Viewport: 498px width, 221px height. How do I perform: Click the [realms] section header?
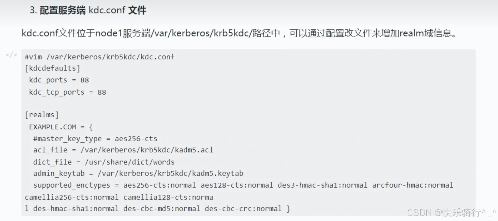pyautogui.click(x=42, y=115)
